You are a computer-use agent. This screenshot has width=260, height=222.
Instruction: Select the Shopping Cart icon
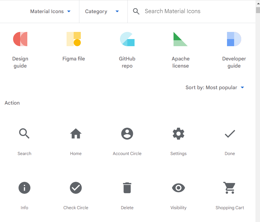click(230, 188)
